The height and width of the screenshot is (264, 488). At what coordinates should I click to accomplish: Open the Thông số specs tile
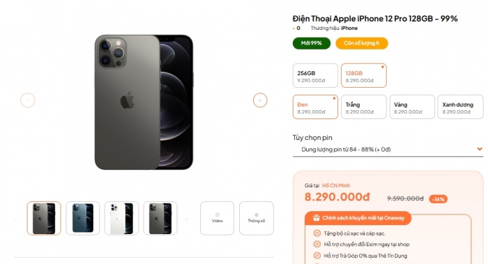click(x=257, y=218)
